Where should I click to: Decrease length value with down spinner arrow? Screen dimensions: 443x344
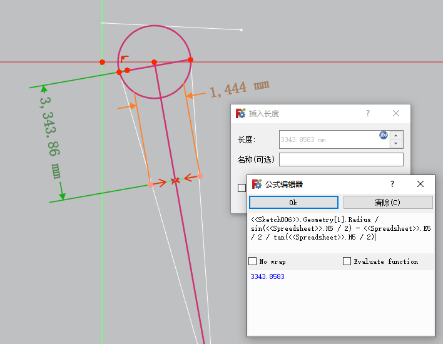tap(395, 144)
